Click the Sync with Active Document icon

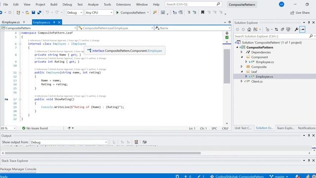(x=276, y=30)
